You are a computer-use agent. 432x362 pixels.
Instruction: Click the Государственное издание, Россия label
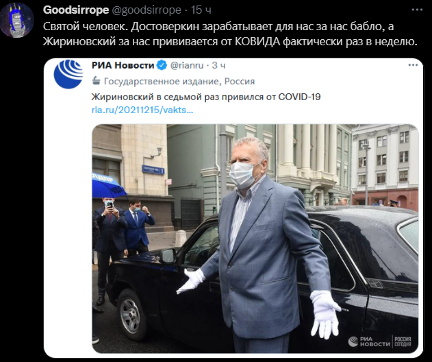179,81
